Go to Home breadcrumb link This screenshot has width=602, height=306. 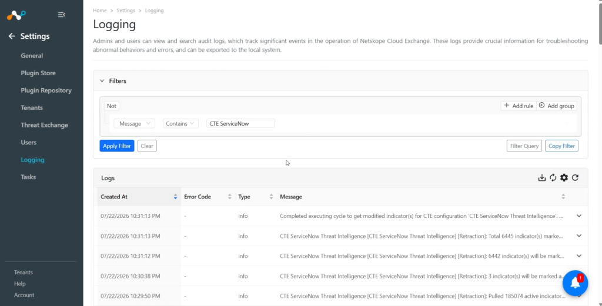click(100, 11)
